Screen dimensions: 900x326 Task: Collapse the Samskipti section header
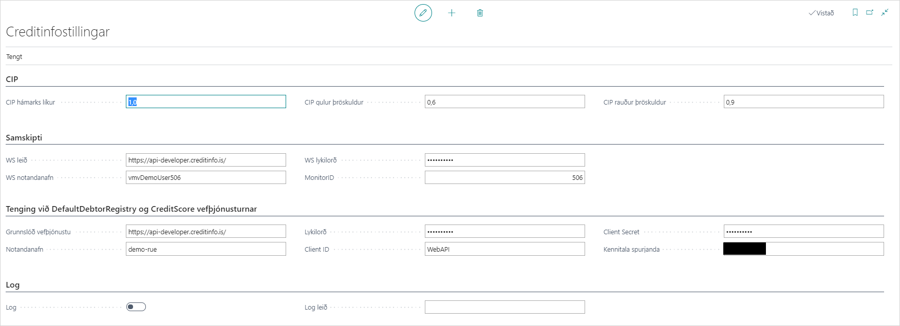(x=24, y=138)
